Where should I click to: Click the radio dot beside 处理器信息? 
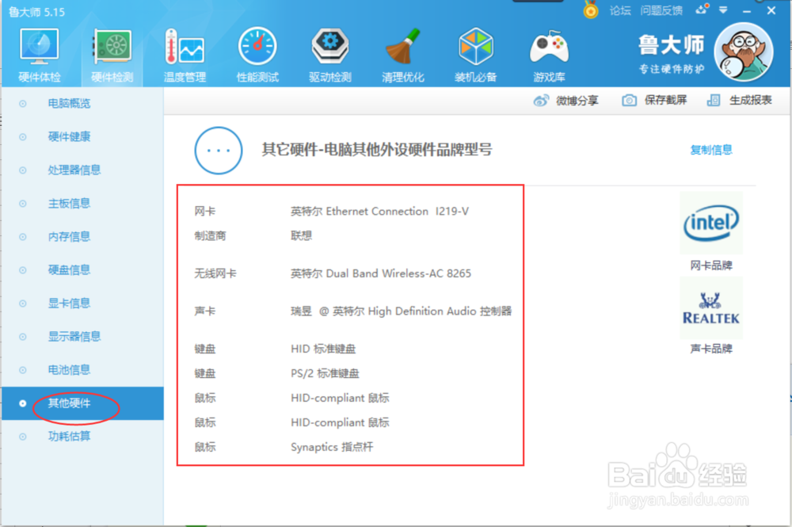click(23, 170)
